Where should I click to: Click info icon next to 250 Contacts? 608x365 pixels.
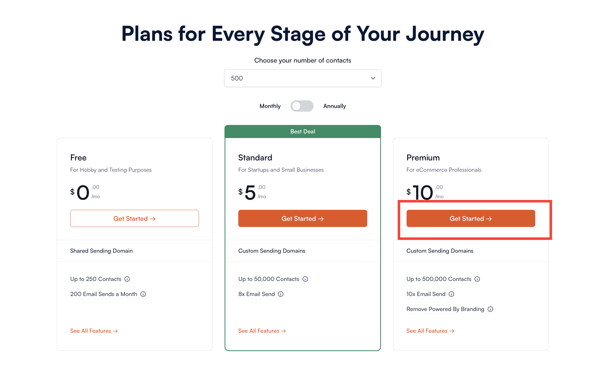pyautogui.click(x=127, y=279)
